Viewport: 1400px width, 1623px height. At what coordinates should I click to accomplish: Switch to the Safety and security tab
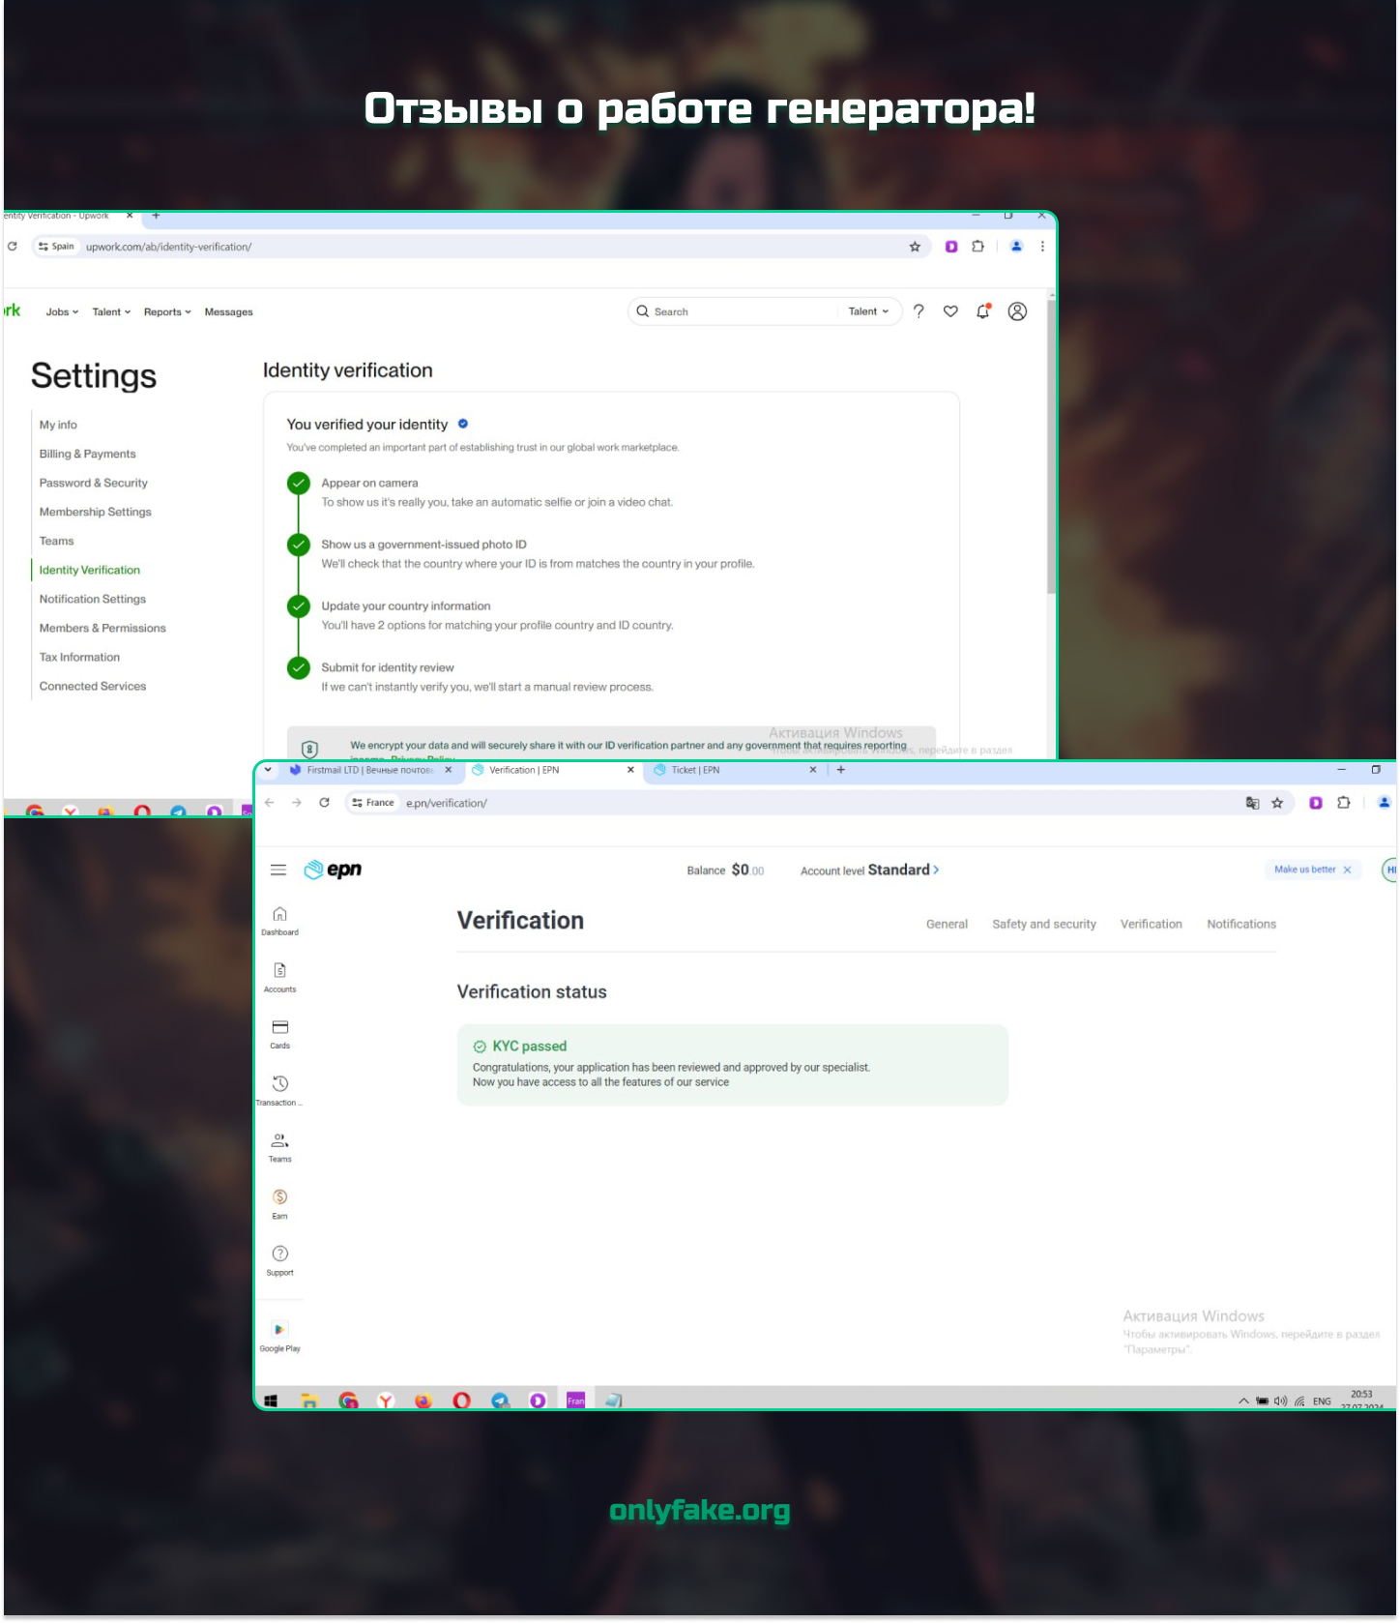coord(1043,925)
